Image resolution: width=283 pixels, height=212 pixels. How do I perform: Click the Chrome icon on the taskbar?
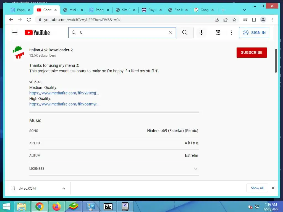[x=39, y=206]
